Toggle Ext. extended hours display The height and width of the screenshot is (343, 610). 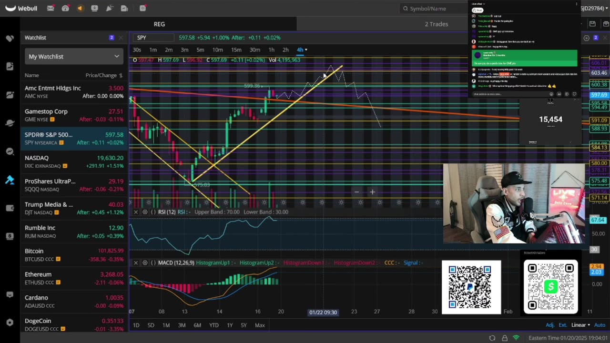(563, 325)
